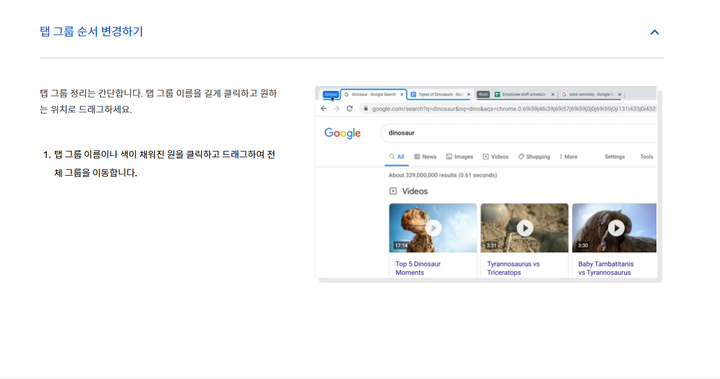This screenshot has width=720, height=379.
Task: Select the Videos search tab
Action: (x=496, y=157)
